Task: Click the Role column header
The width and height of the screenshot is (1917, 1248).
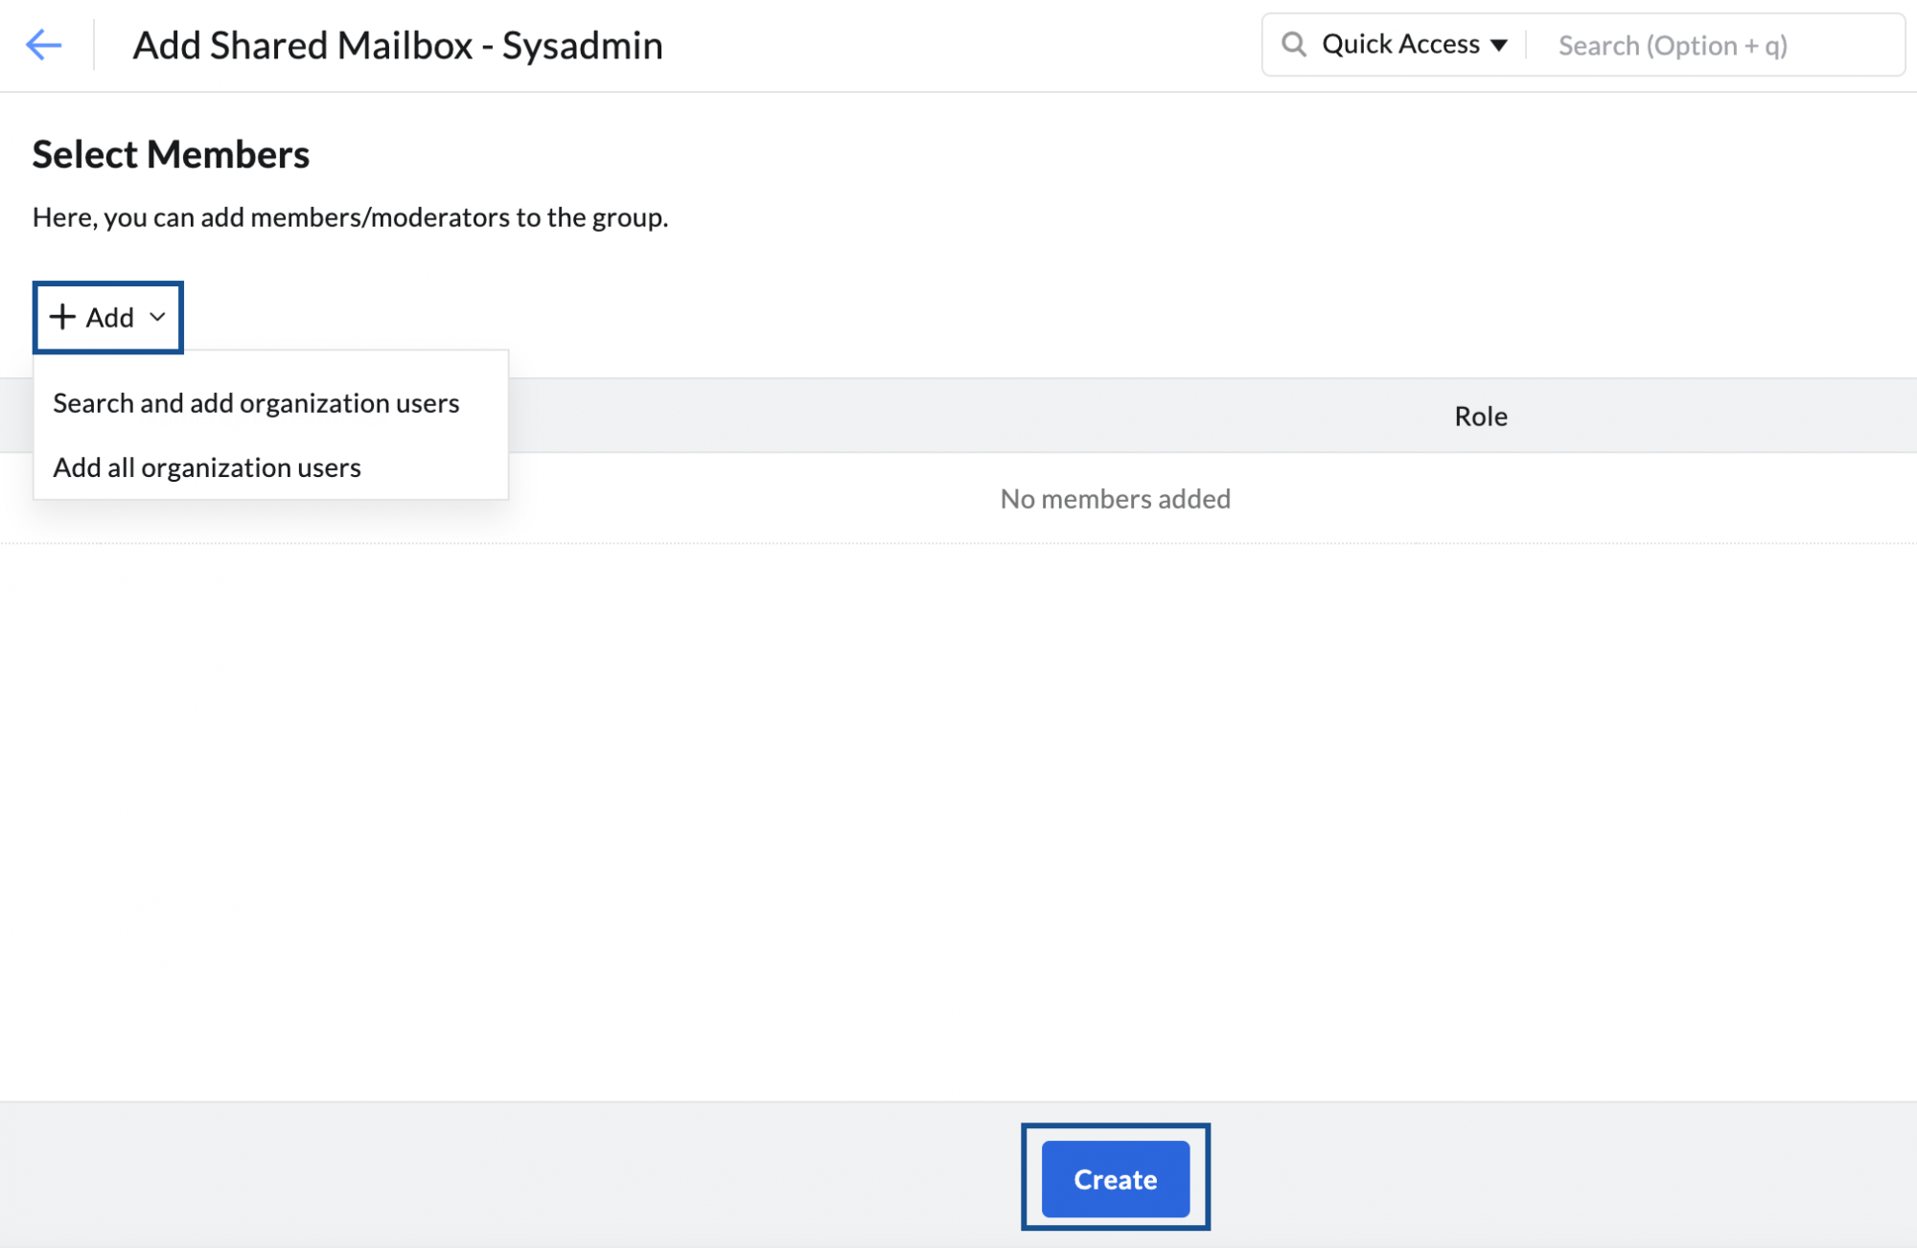Action: click(x=1480, y=415)
